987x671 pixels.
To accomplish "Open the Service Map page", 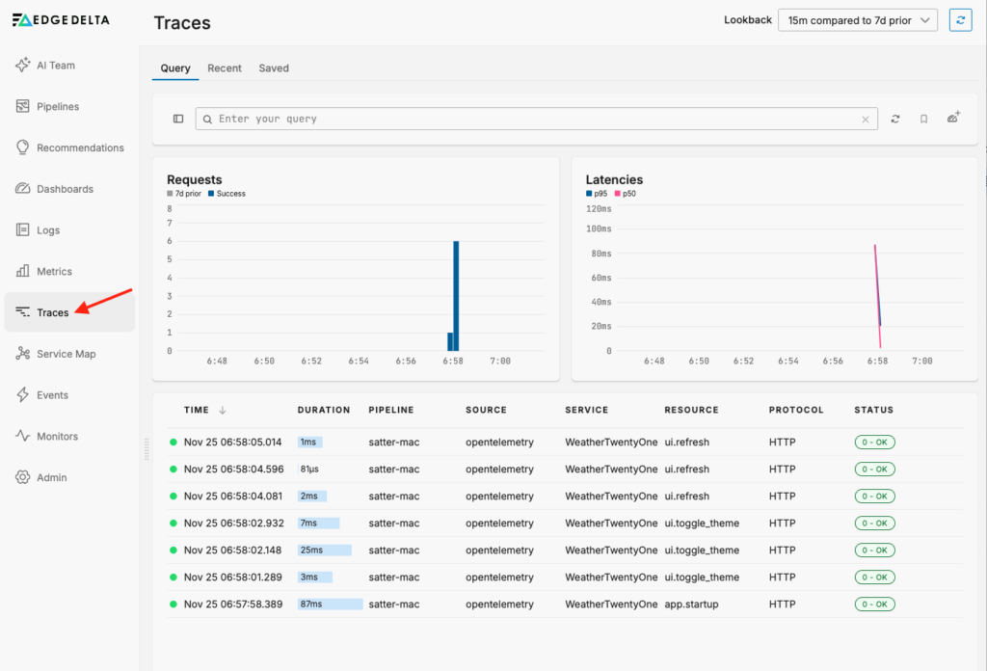I will pos(66,354).
